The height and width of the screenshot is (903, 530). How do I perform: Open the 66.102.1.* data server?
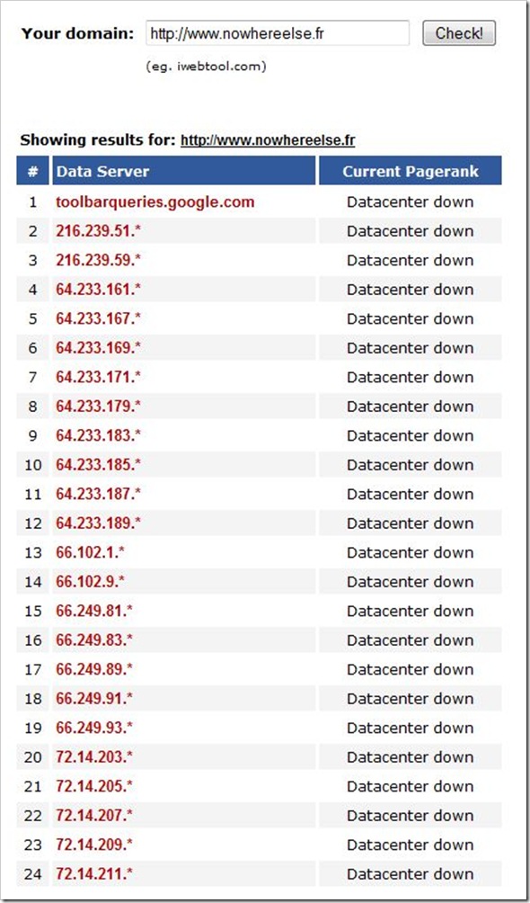(91, 553)
